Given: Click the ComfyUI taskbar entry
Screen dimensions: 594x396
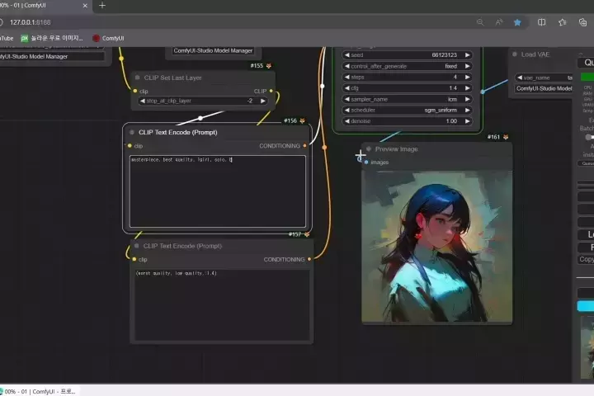Looking at the screenshot, I should (x=40, y=391).
